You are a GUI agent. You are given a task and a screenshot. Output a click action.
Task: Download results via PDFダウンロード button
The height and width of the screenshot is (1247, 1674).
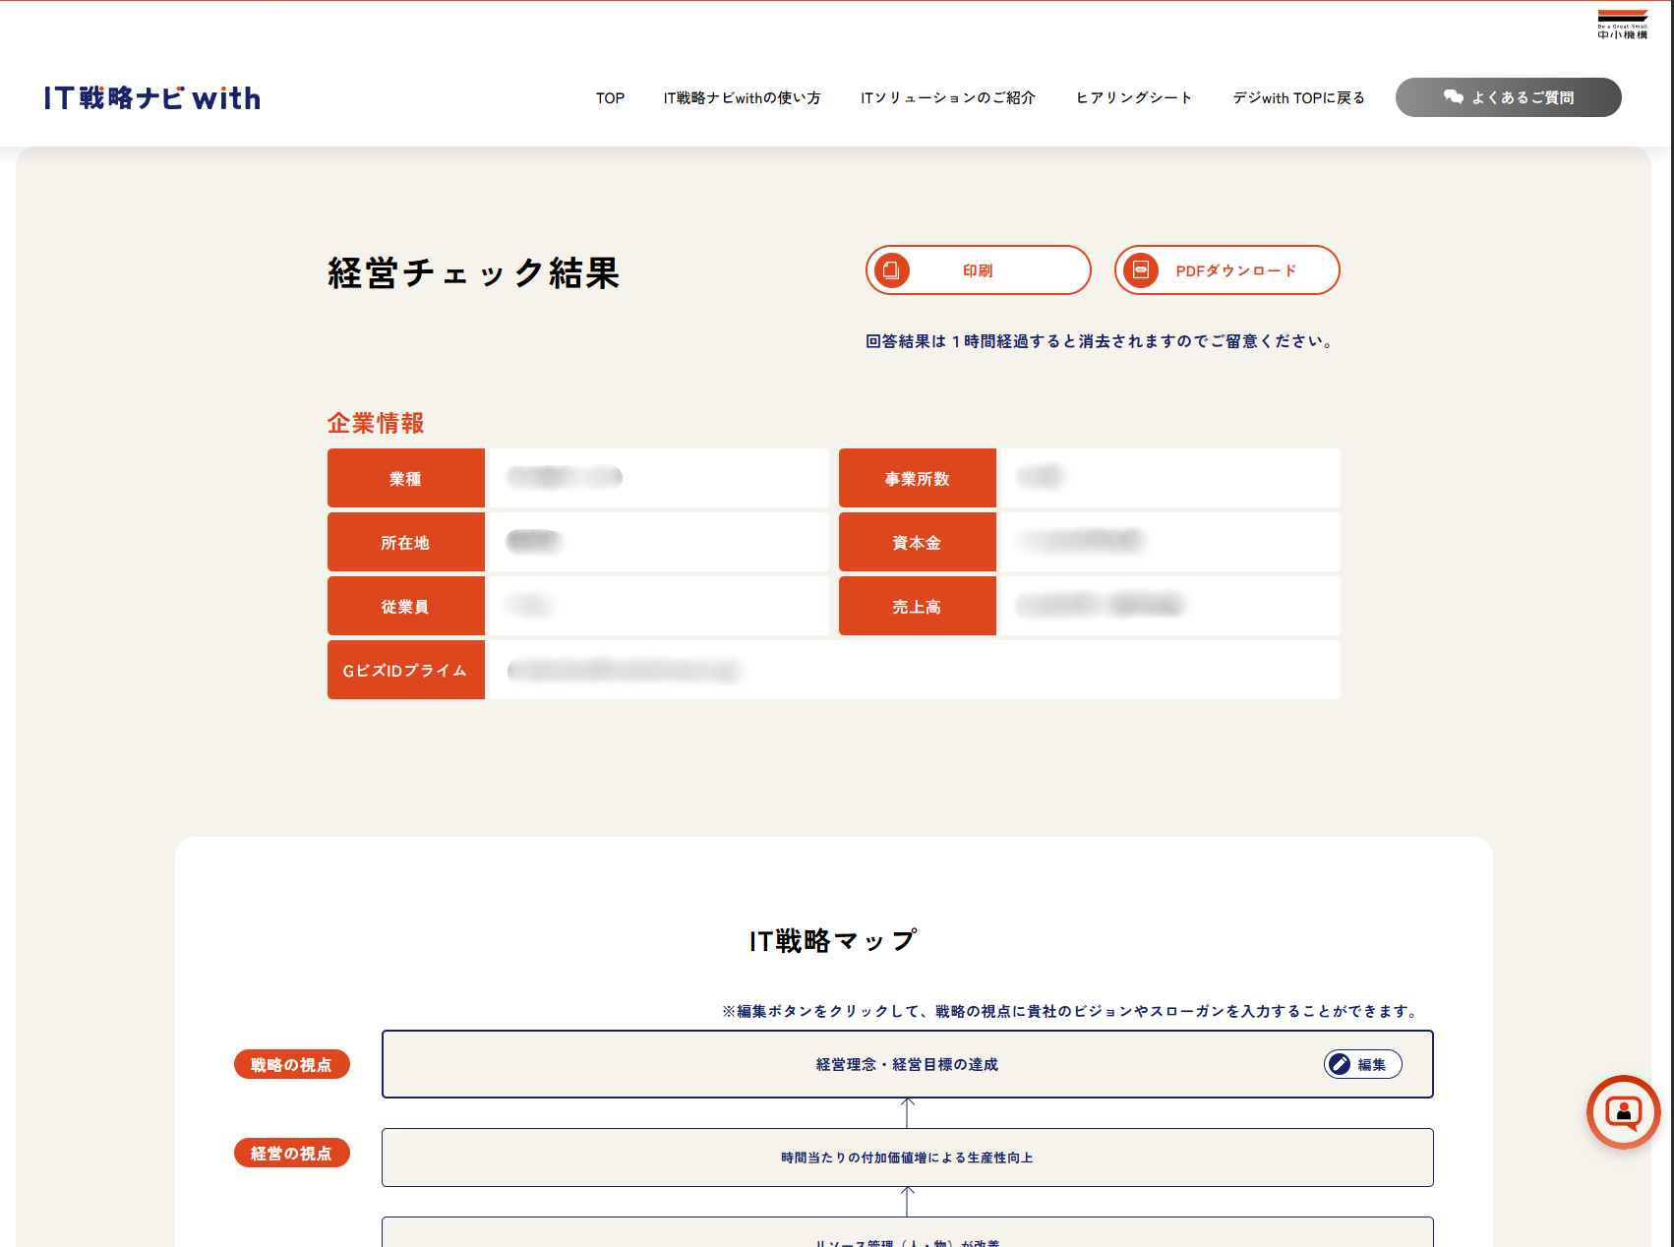tap(1236, 270)
